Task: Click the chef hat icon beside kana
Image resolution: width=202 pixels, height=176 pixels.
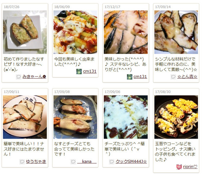Action: tap(73, 162)
